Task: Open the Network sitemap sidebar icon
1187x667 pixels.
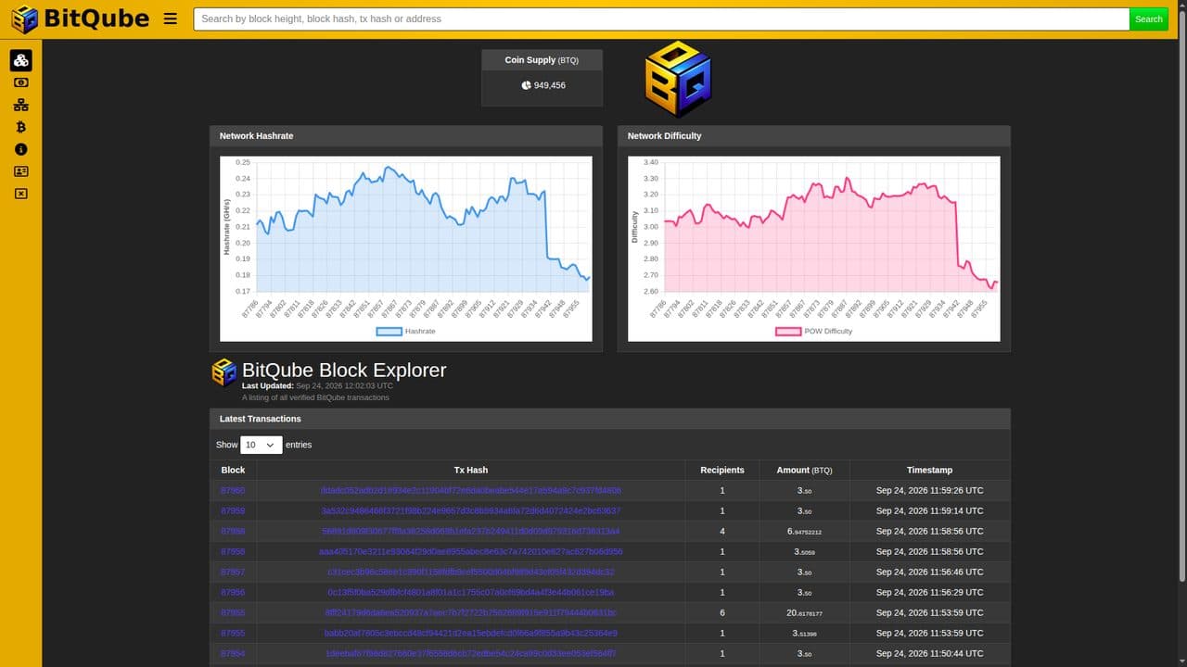Action: click(20, 105)
